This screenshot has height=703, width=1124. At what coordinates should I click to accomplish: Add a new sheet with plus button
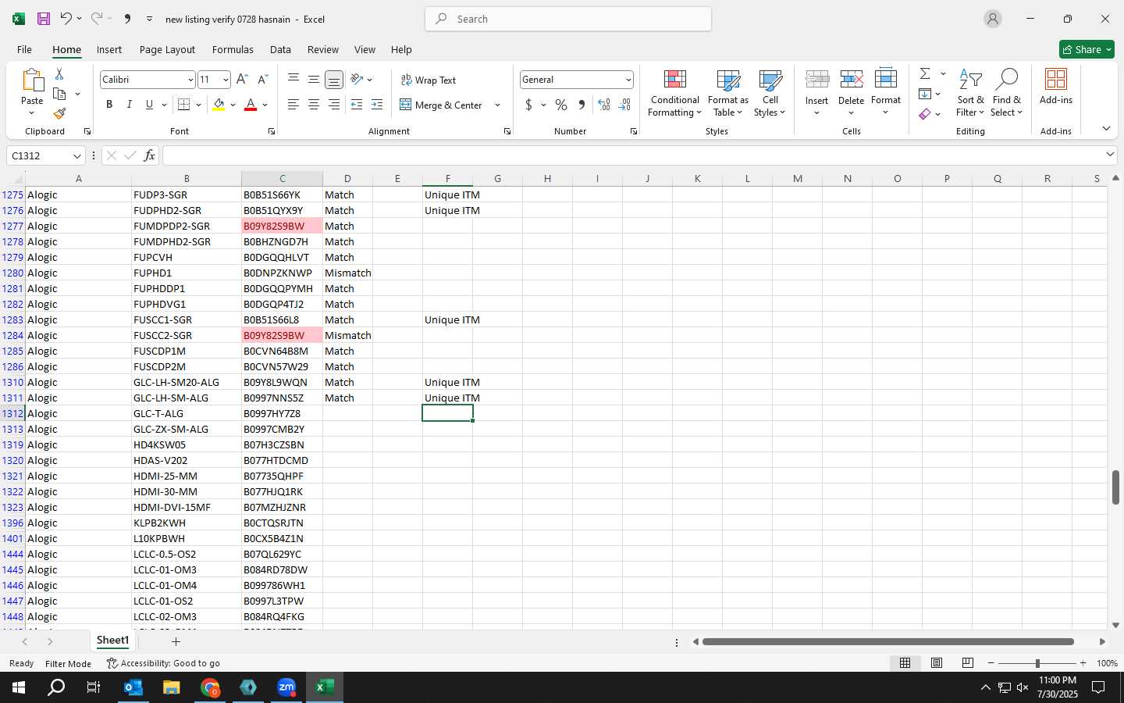176,641
